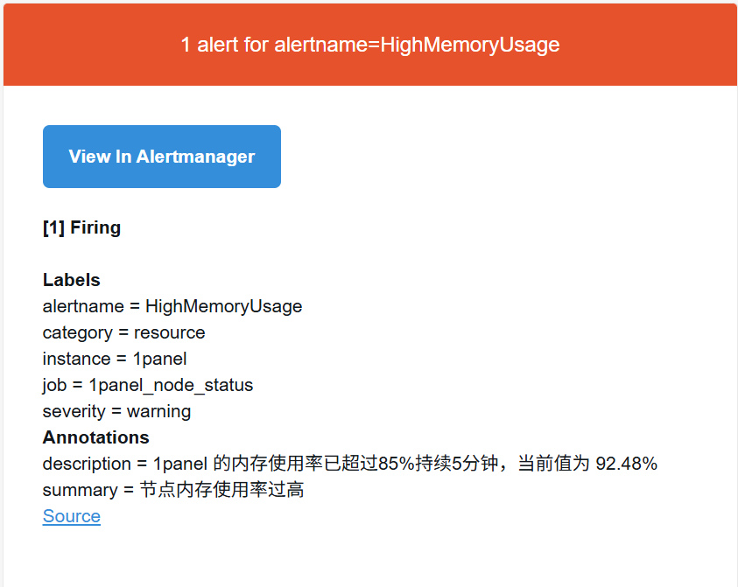Click the Annotations section heading
Screen dimensions: 738x587
95,437
